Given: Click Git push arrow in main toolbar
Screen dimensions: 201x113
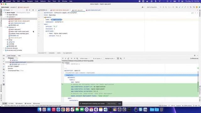Looking at the screenshot, I should tap(185, 7).
